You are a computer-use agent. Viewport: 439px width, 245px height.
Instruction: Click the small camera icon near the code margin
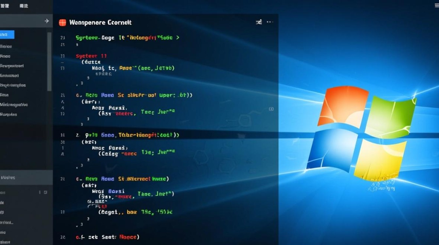click(271, 109)
